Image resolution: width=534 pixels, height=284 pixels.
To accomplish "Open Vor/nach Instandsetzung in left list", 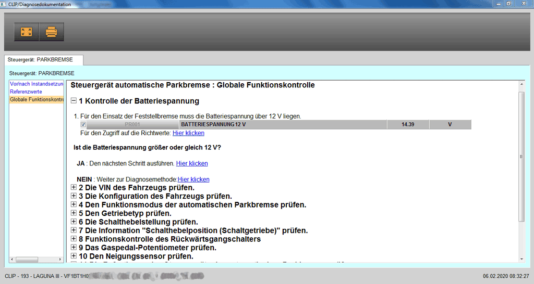I will pos(37,84).
